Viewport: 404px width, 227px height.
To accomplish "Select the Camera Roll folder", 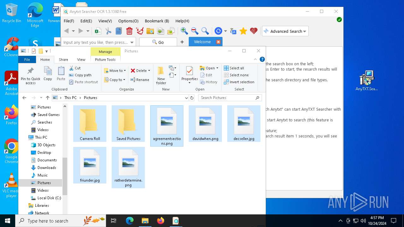I will pyautogui.click(x=90, y=124).
